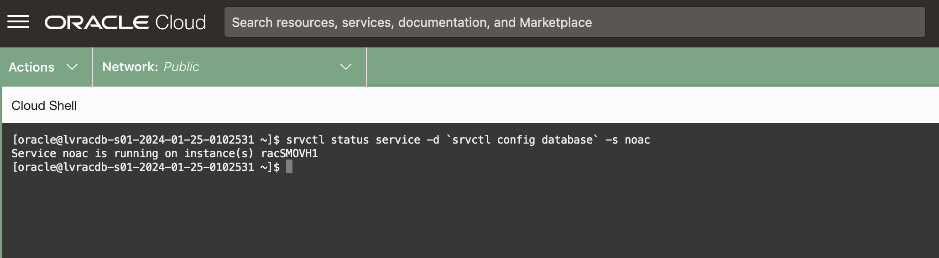Open the Actions menu label

[31, 67]
